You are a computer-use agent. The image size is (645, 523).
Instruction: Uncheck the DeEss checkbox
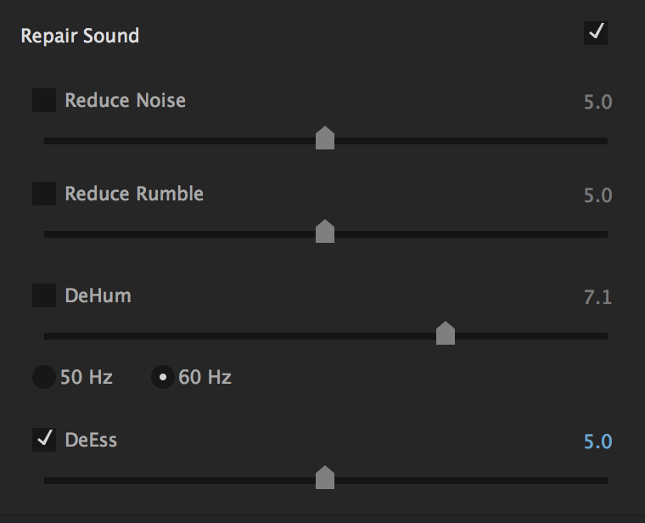click(44, 440)
